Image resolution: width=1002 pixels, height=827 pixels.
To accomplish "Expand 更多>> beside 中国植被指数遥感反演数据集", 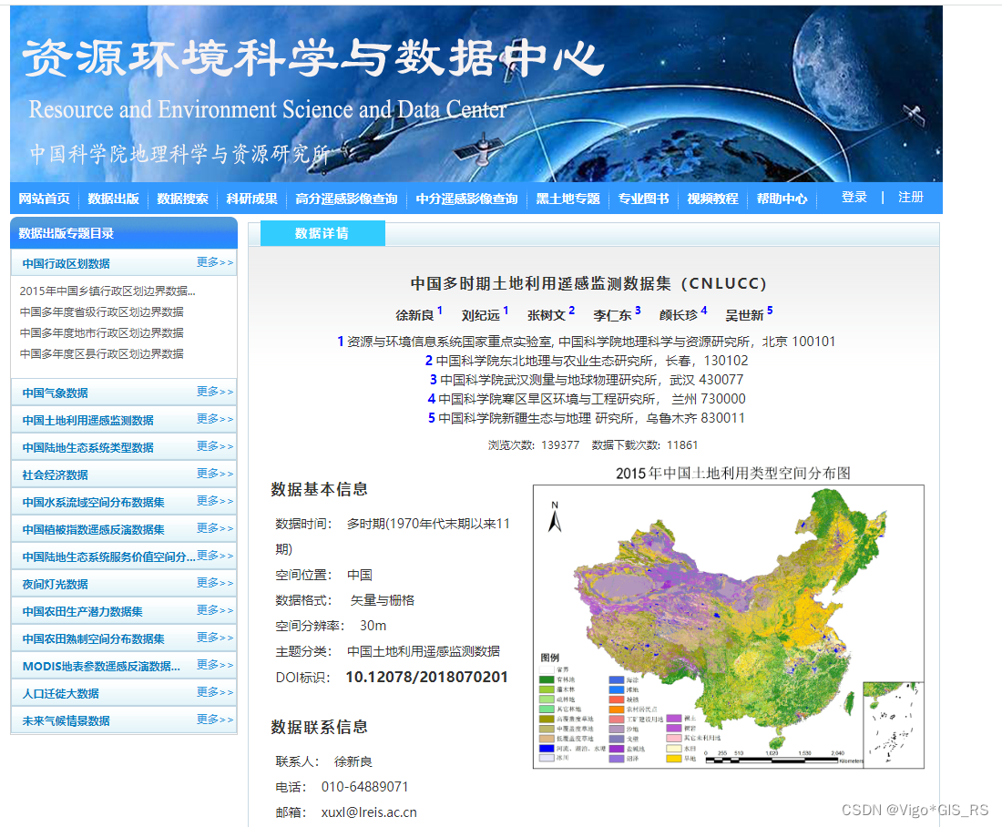I will click(x=215, y=528).
